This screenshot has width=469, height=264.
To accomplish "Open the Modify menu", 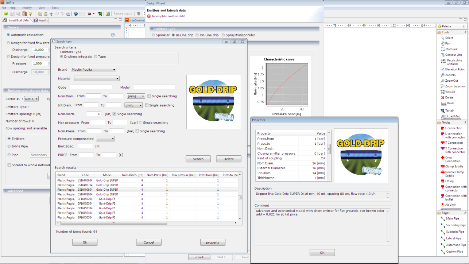I will click(27, 8).
